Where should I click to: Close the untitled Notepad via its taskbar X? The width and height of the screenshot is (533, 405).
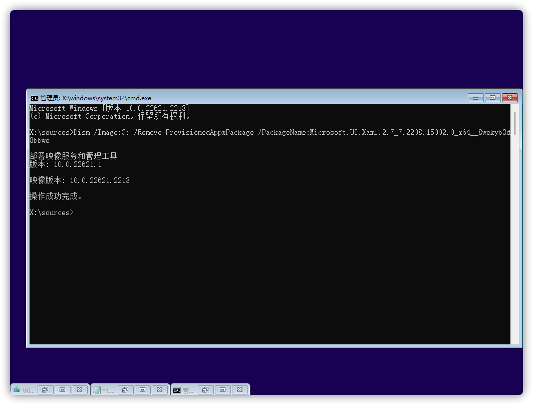(x=159, y=389)
